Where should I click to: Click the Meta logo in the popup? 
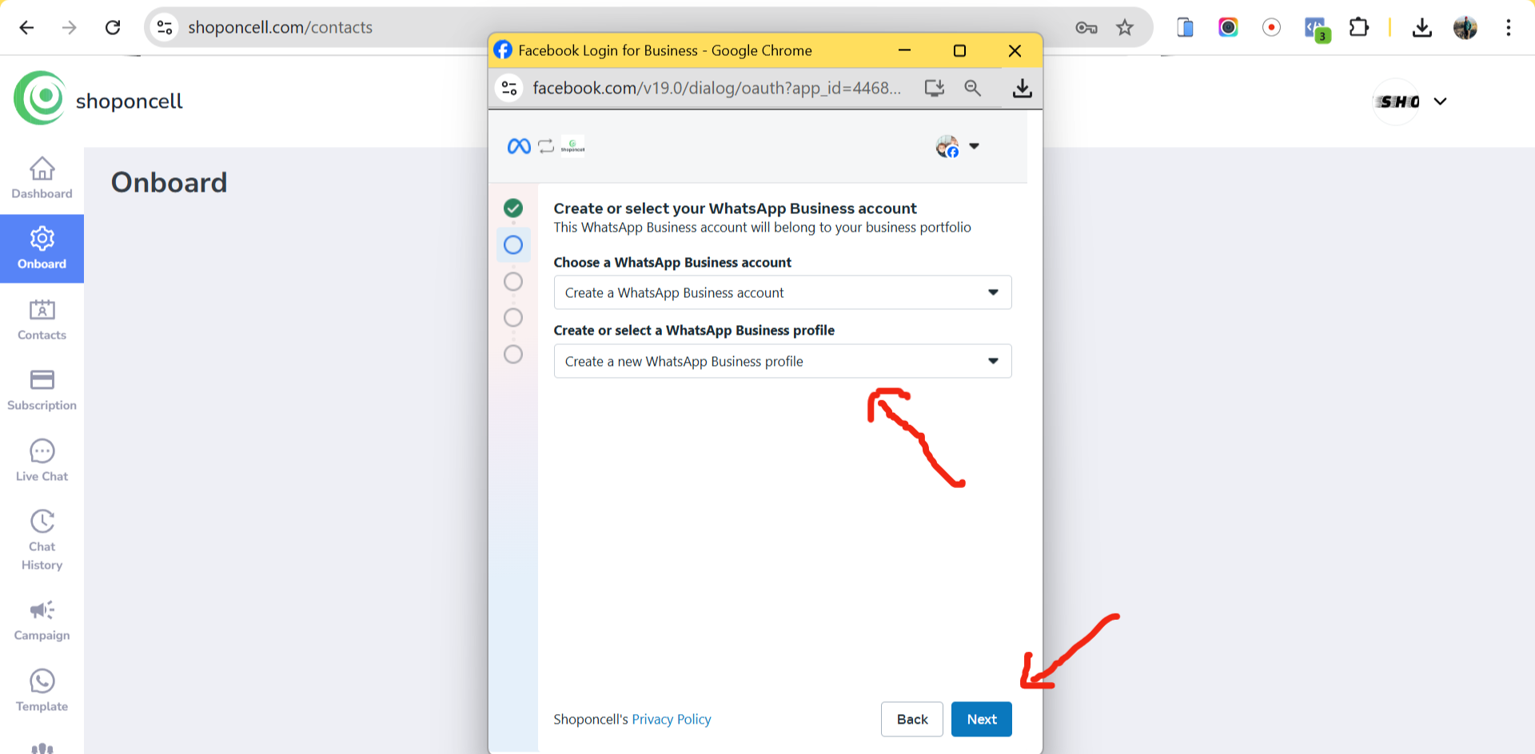tap(519, 146)
